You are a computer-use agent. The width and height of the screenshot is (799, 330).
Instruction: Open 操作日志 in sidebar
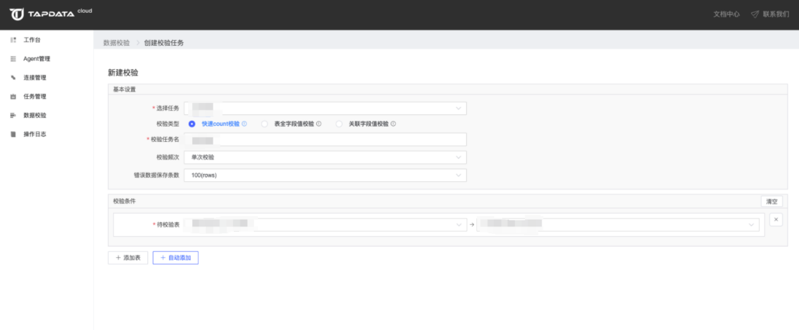[x=35, y=134]
